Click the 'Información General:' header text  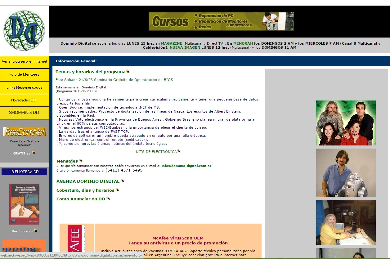(76, 61)
